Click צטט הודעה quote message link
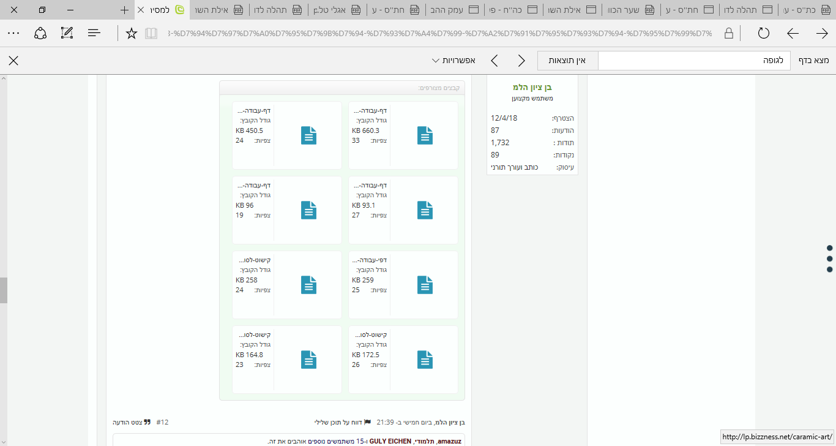This screenshot has width=836, height=446. [x=127, y=422]
